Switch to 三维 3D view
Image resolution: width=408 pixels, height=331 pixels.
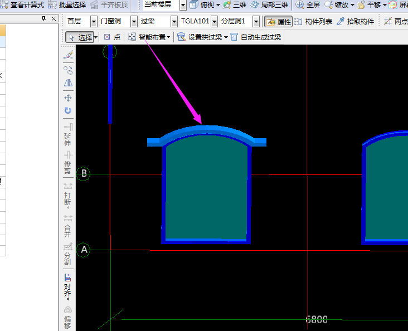[x=235, y=4]
